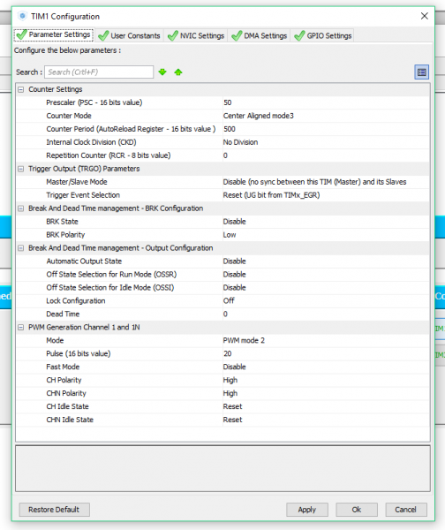
Task: Focus the Search (Ctrl+F) input field
Action: tap(99, 72)
